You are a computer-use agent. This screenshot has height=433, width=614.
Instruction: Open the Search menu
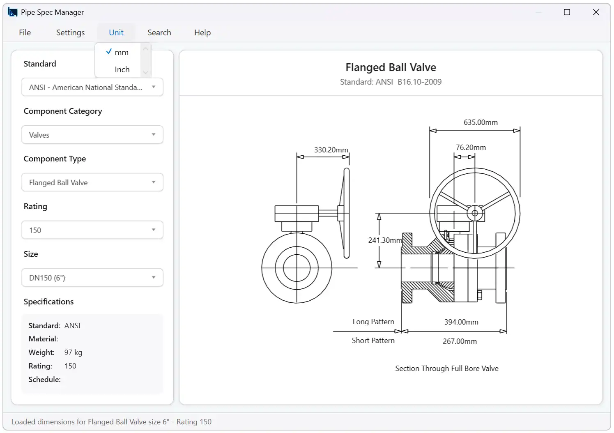coord(159,32)
